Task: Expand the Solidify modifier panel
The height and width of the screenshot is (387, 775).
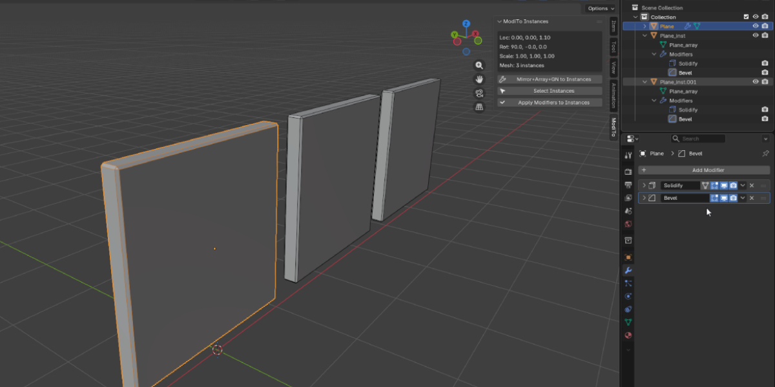Action: point(644,185)
